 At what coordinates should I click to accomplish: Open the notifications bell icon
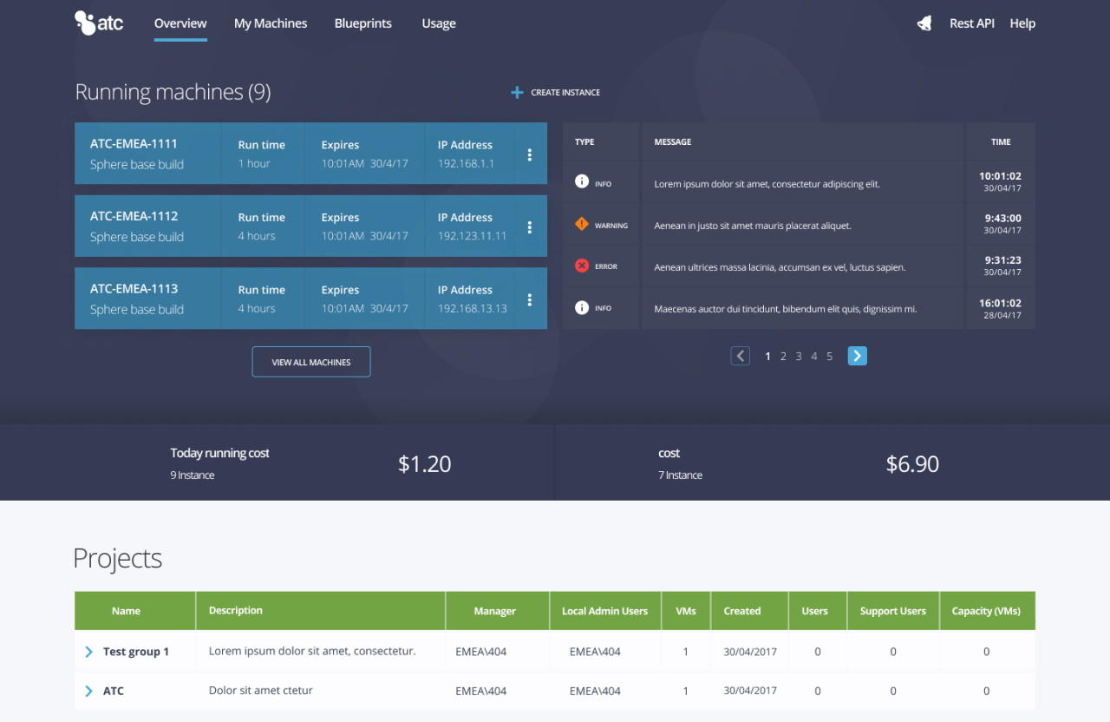coord(924,23)
